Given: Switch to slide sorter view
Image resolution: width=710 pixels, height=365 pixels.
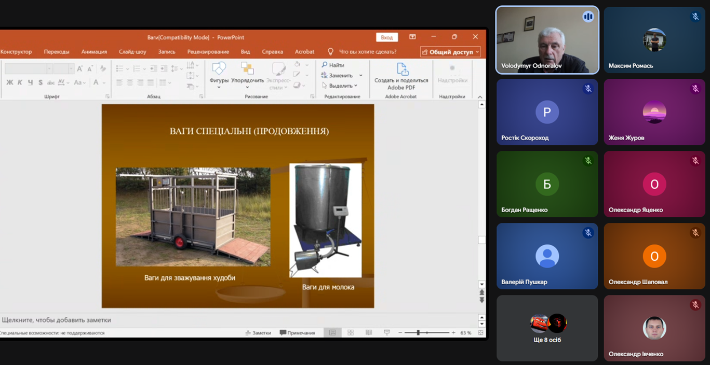Looking at the screenshot, I should click(351, 333).
